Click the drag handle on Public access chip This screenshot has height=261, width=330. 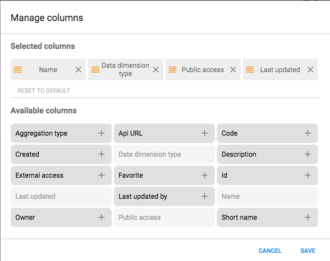point(173,70)
